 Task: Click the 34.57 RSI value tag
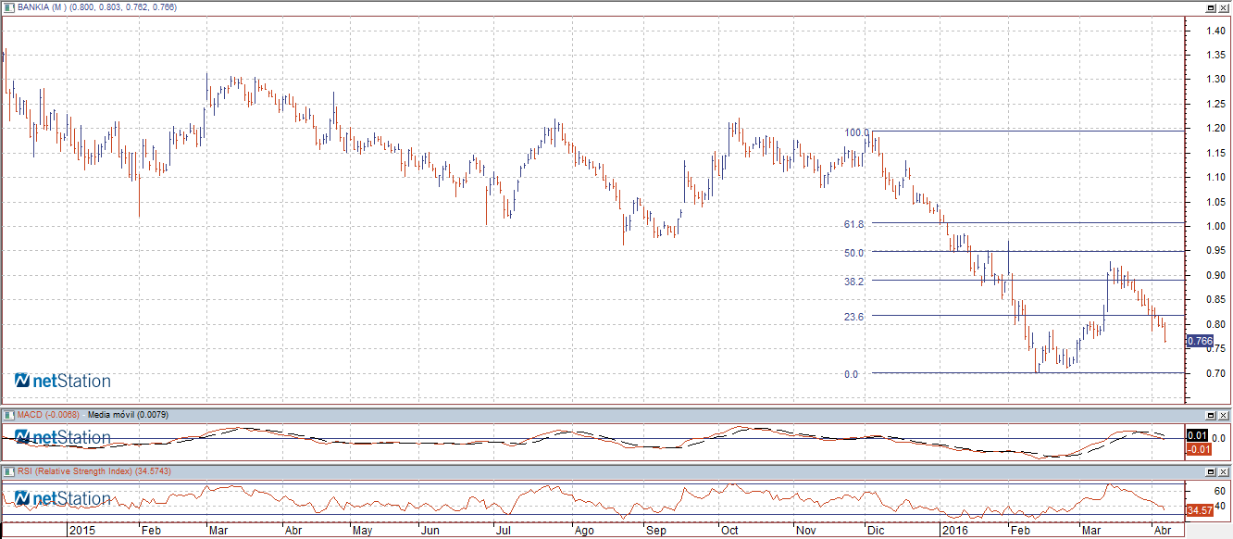coord(1199,510)
